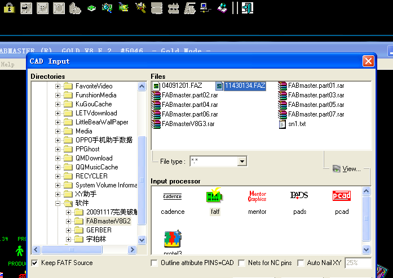The height and width of the screenshot is (278, 393).
Task: Click the grid panel toolbar icon
Action: tap(43, 8)
